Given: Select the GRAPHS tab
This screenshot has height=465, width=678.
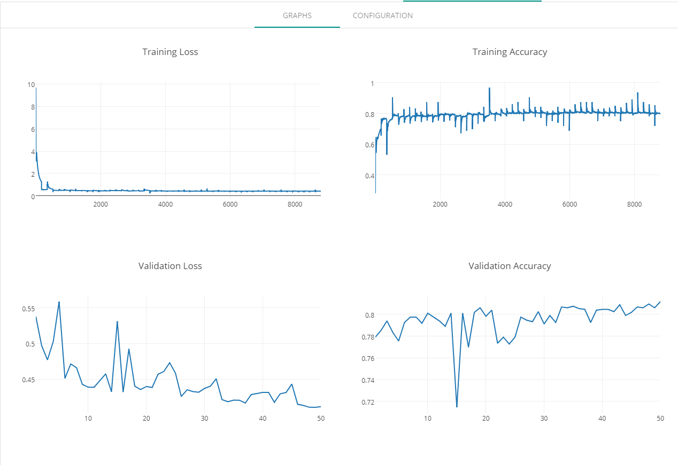Looking at the screenshot, I should pyautogui.click(x=297, y=15).
